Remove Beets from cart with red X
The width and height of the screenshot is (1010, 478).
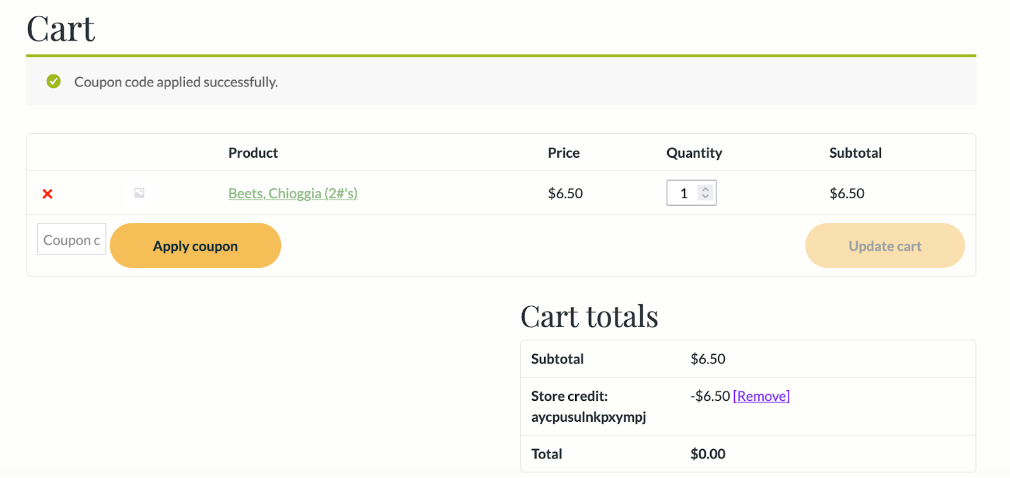47,194
